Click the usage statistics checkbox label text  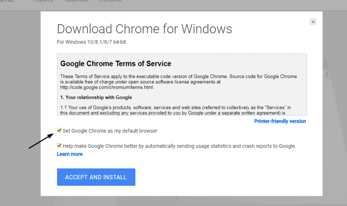(x=179, y=146)
